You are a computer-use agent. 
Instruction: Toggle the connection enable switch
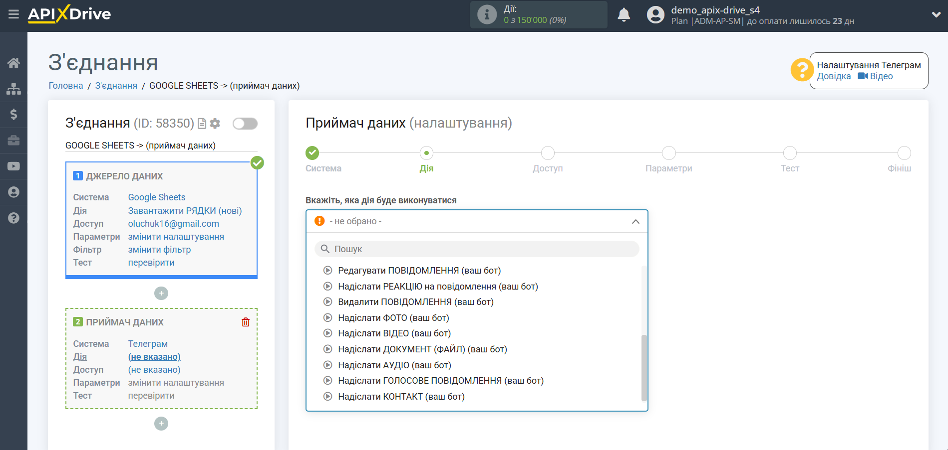245,124
